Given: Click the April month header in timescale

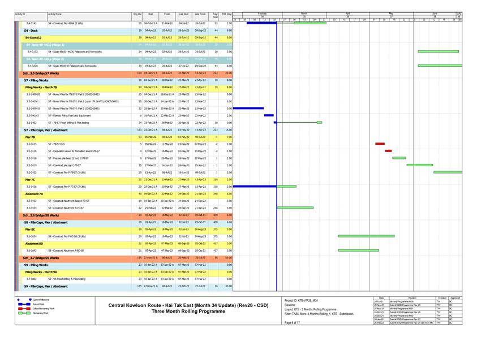Looking at the screenshot, I should [348, 12].
